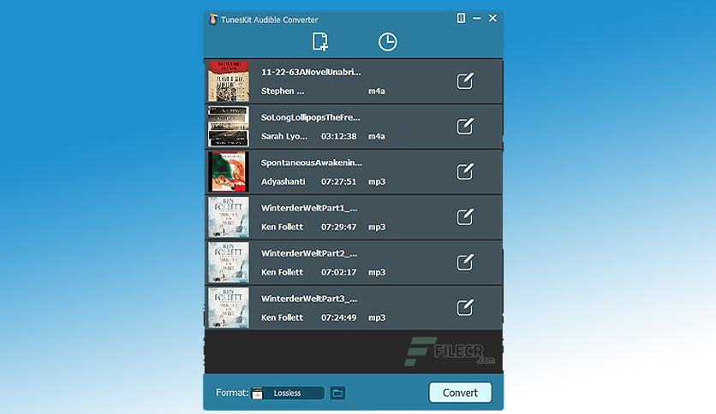Edit tags for SpontaneousAwakenin audiobook

(465, 172)
